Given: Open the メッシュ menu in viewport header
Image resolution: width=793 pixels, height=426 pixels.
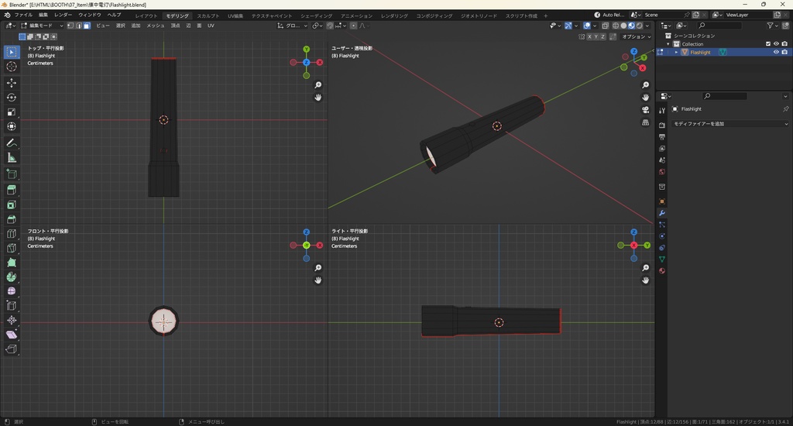Looking at the screenshot, I should click(x=155, y=26).
